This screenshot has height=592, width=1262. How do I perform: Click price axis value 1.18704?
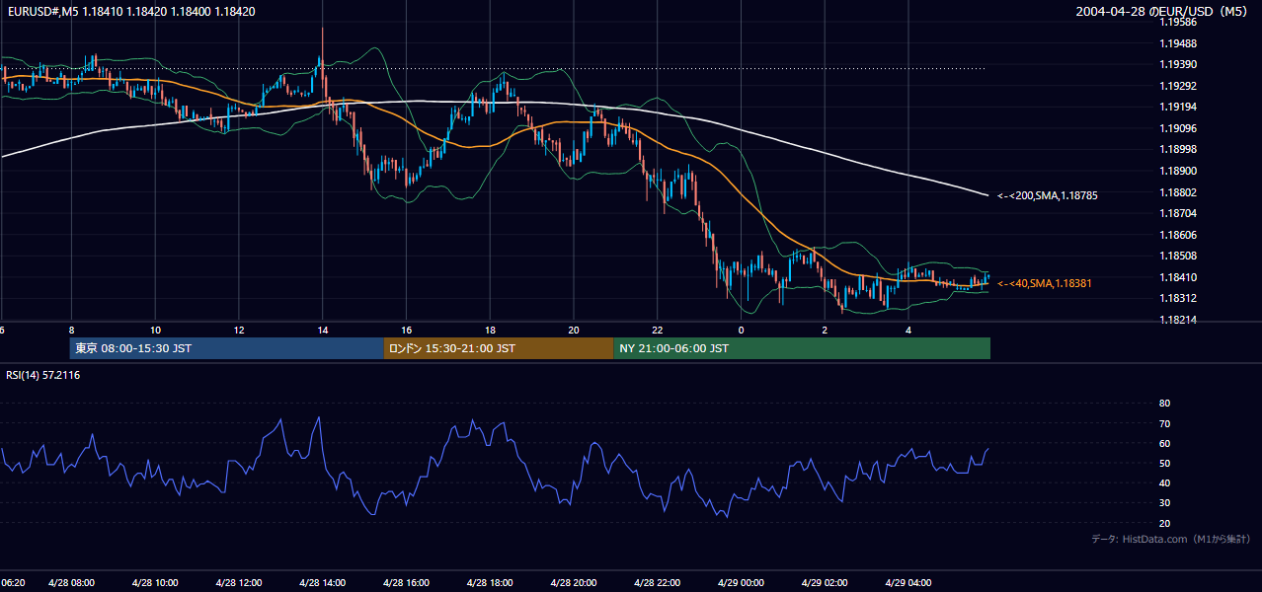(1178, 213)
